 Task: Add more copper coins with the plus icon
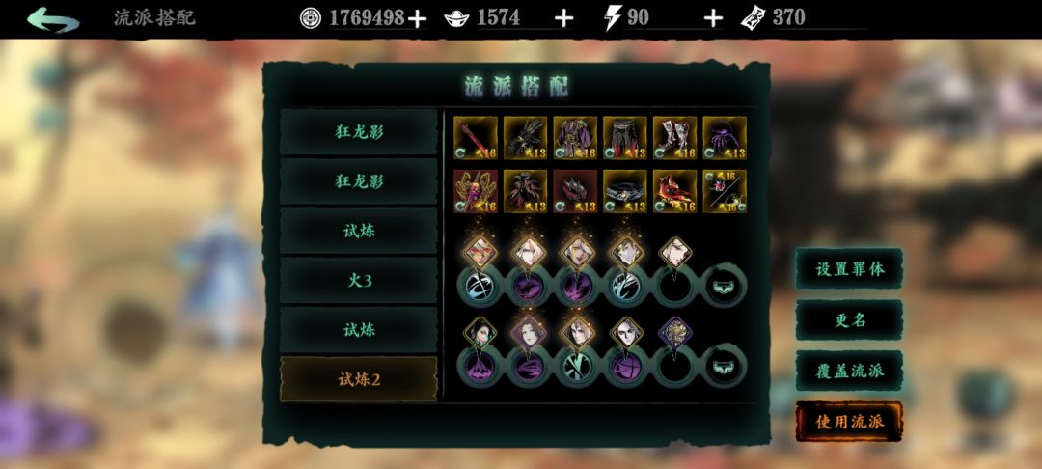[417, 18]
